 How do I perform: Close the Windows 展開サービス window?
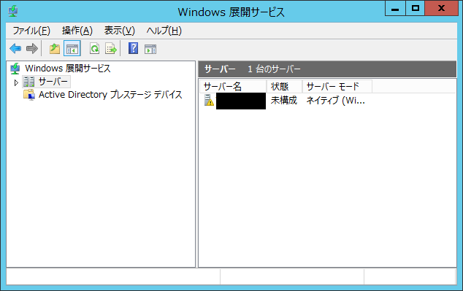[441, 8]
